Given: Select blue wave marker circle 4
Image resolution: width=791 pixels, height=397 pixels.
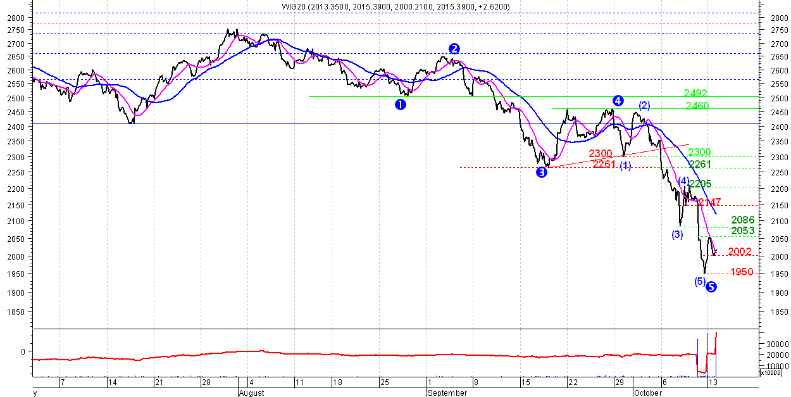Looking at the screenshot, I should pyautogui.click(x=618, y=100).
